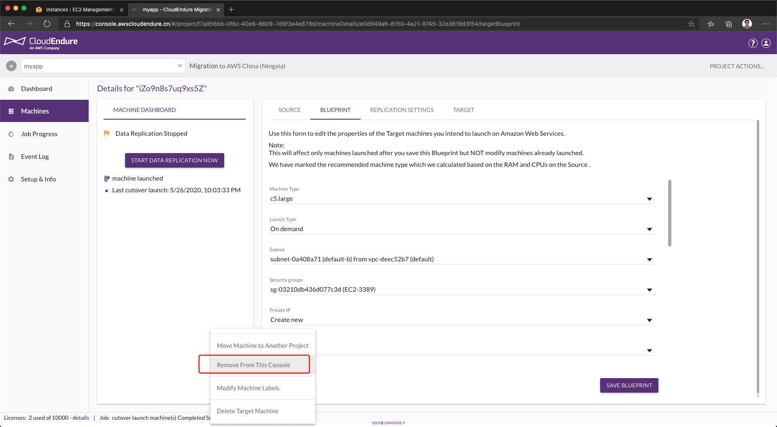Open the licenses details link

click(x=81, y=418)
